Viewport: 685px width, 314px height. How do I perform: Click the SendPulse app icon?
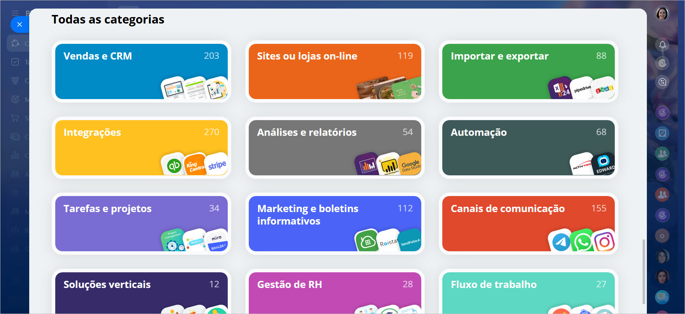pyautogui.click(x=410, y=241)
